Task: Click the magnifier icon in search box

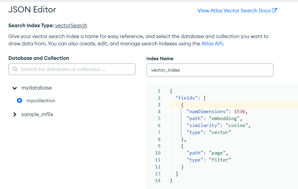Action: pos(15,69)
